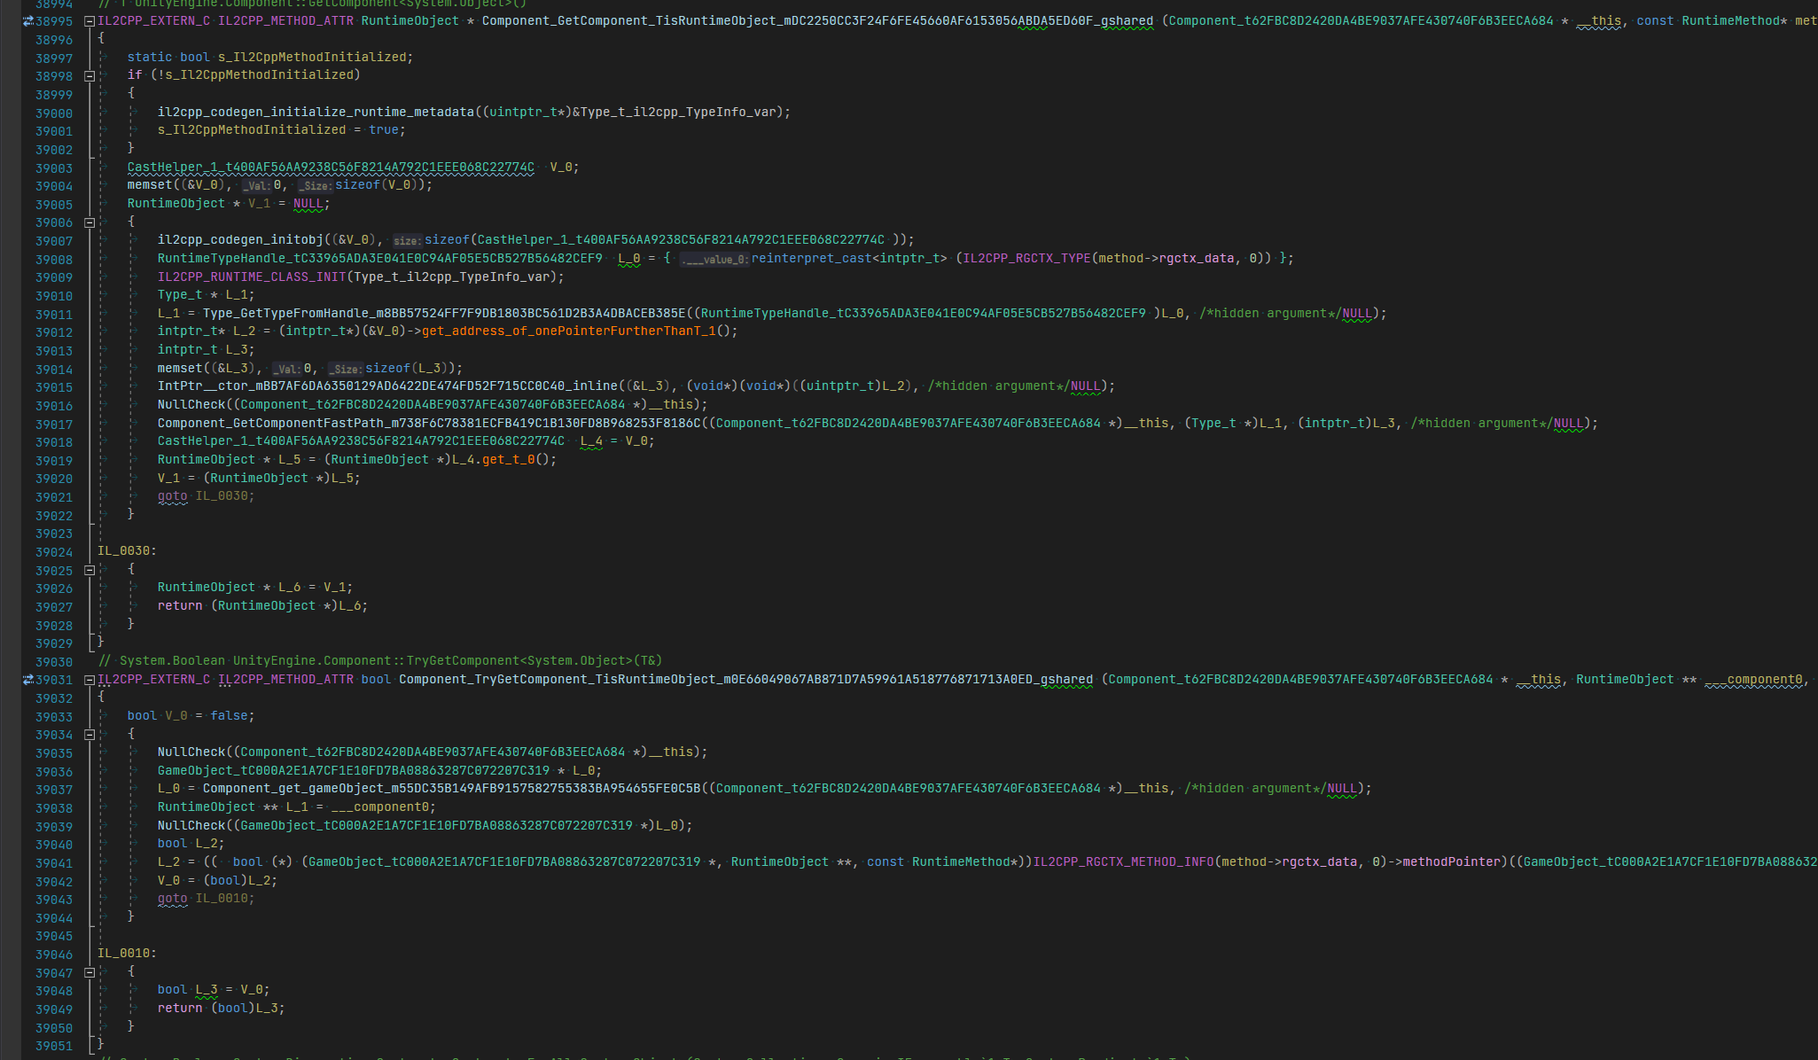
Task: Collapse Component_TryGetComponent function at line 39031
Action: pos(90,680)
